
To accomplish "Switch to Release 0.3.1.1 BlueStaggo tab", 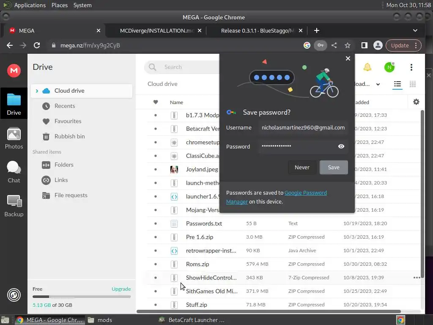I will pos(258,30).
